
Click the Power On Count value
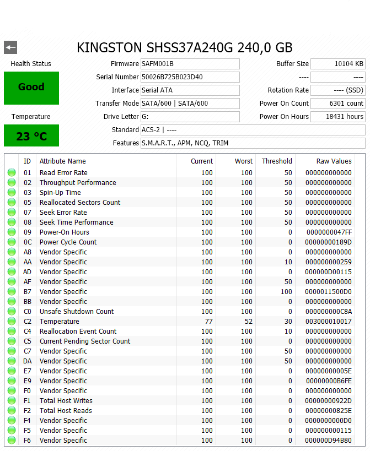coord(338,104)
